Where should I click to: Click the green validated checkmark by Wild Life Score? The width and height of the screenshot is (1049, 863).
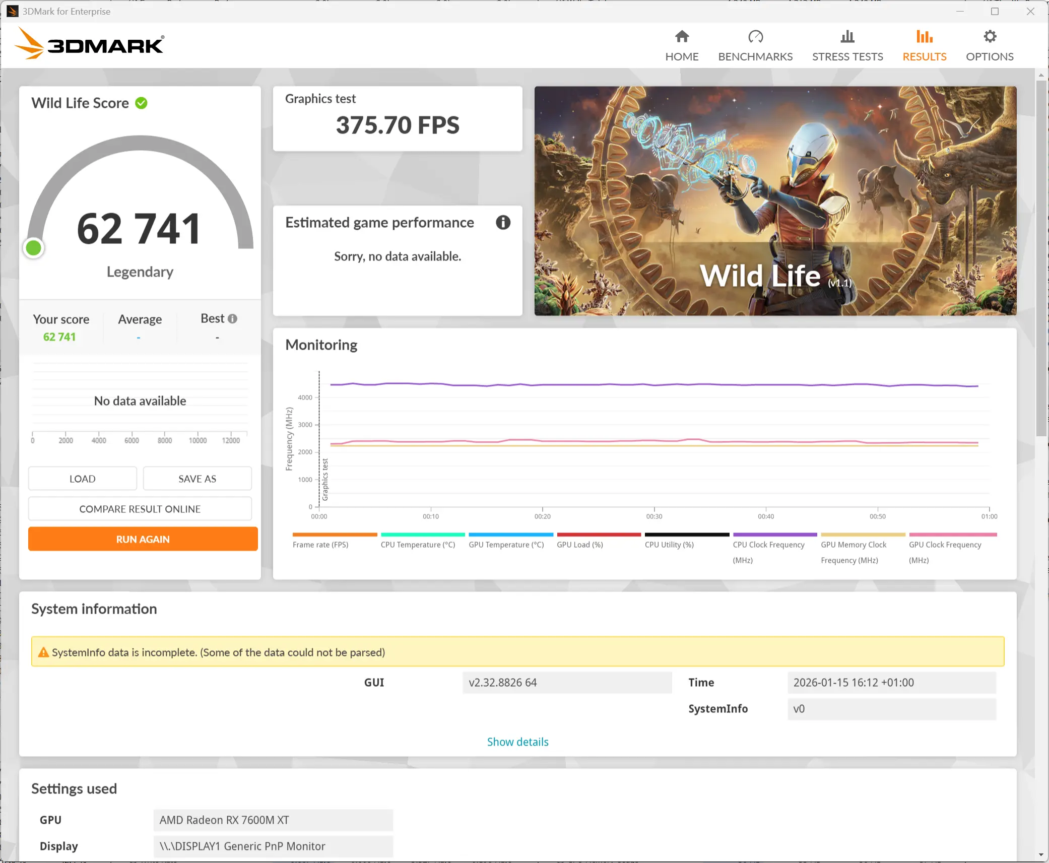(142, 103)
